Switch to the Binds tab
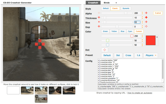The height and width of the screenshot is (104, 166). (x=107, y=3)
